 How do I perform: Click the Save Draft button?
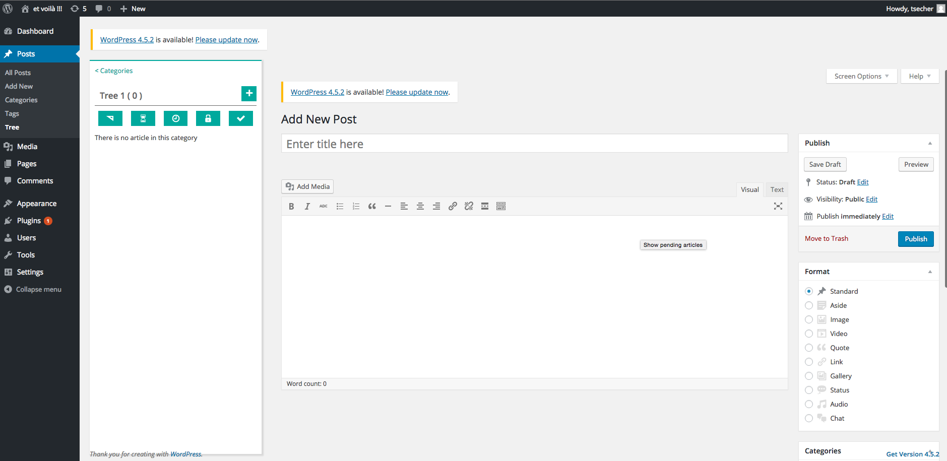coord(825,164)
